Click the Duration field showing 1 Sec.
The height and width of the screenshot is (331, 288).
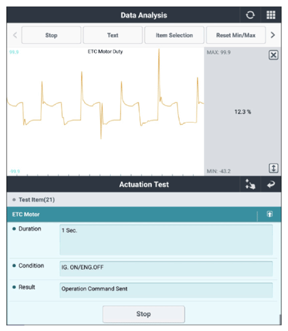(166, 240)
